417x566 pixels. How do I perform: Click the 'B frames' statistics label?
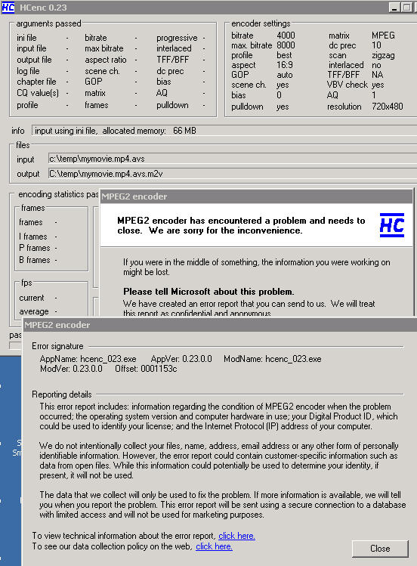(35, 260)
